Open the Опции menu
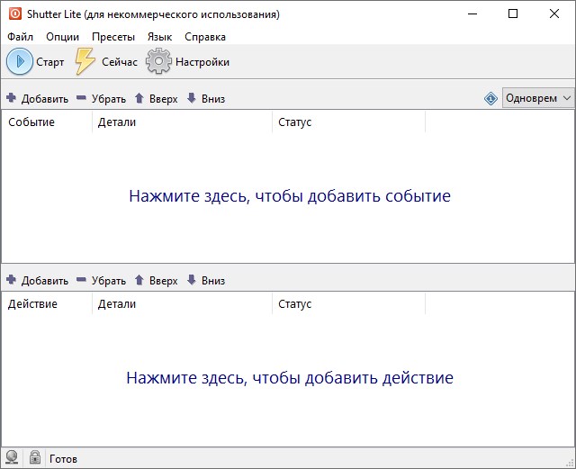 [x=62, y=37]
